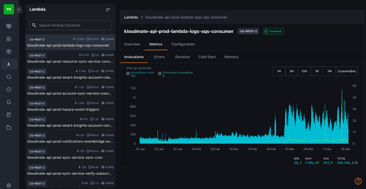Click breadcrumb kloudmate-api-prod-lambda-logs-sqs-consumer
Screen dimensions: 366x189
[x=186, y=17]
